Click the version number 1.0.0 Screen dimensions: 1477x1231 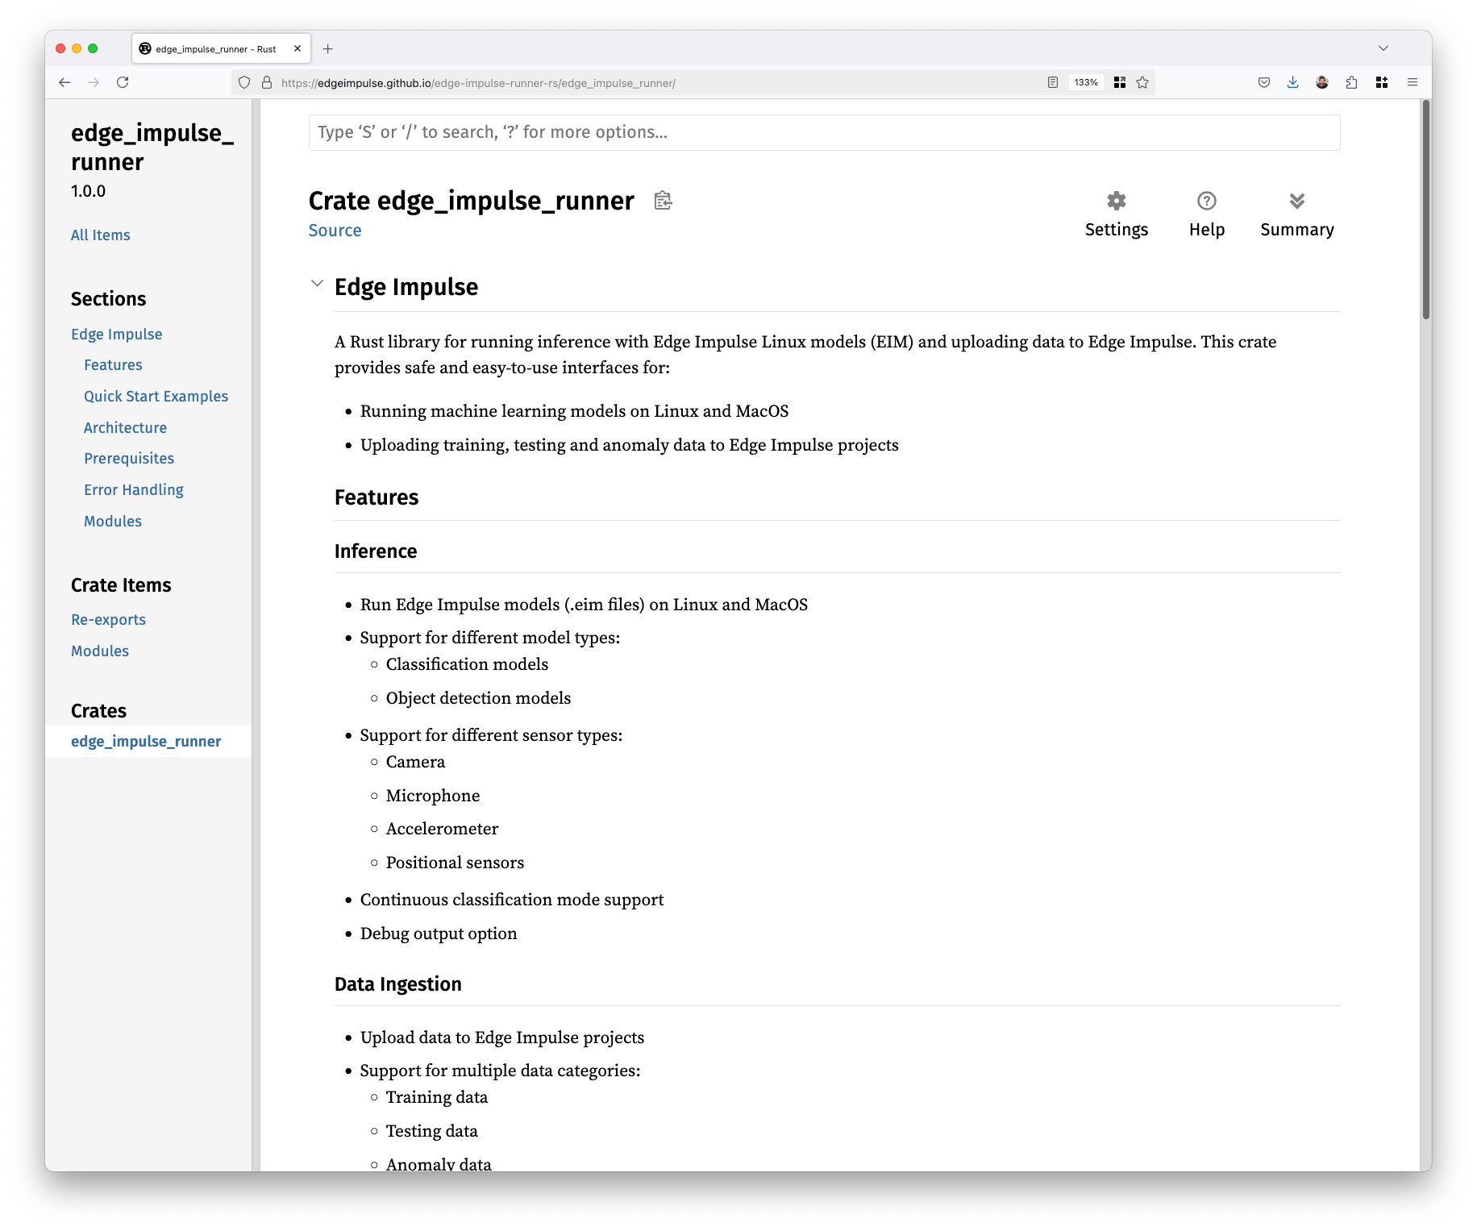click(89, 191)
